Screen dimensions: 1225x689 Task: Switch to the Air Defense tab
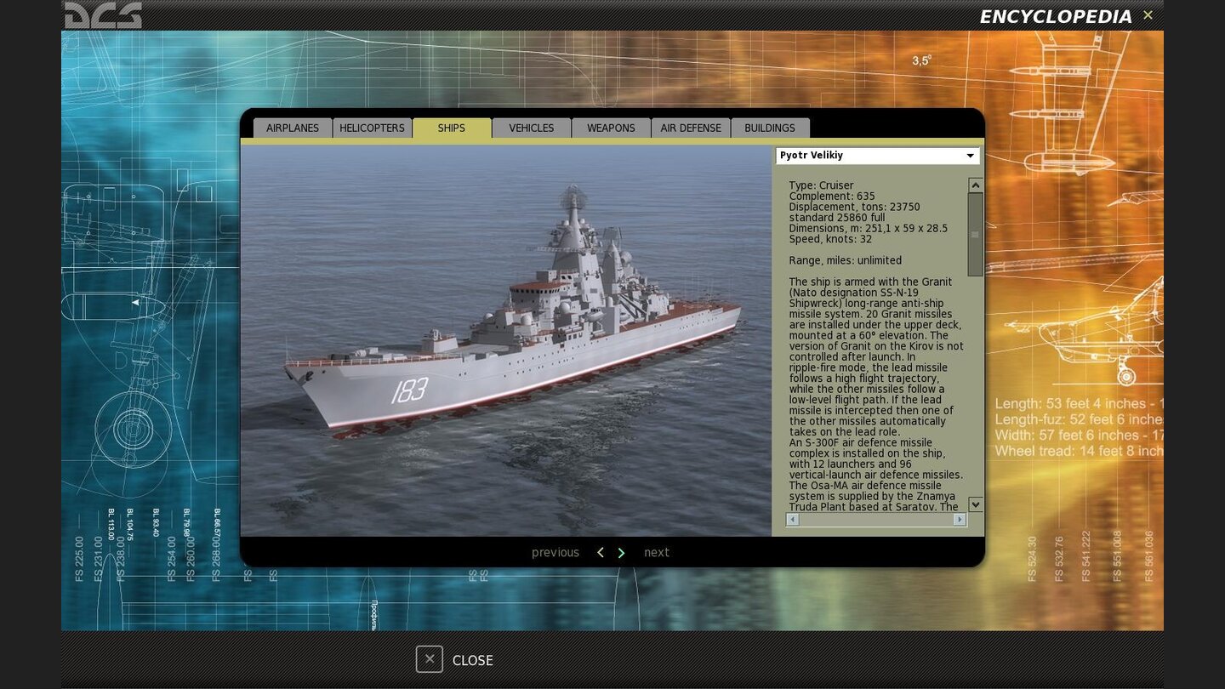[691, 128]
